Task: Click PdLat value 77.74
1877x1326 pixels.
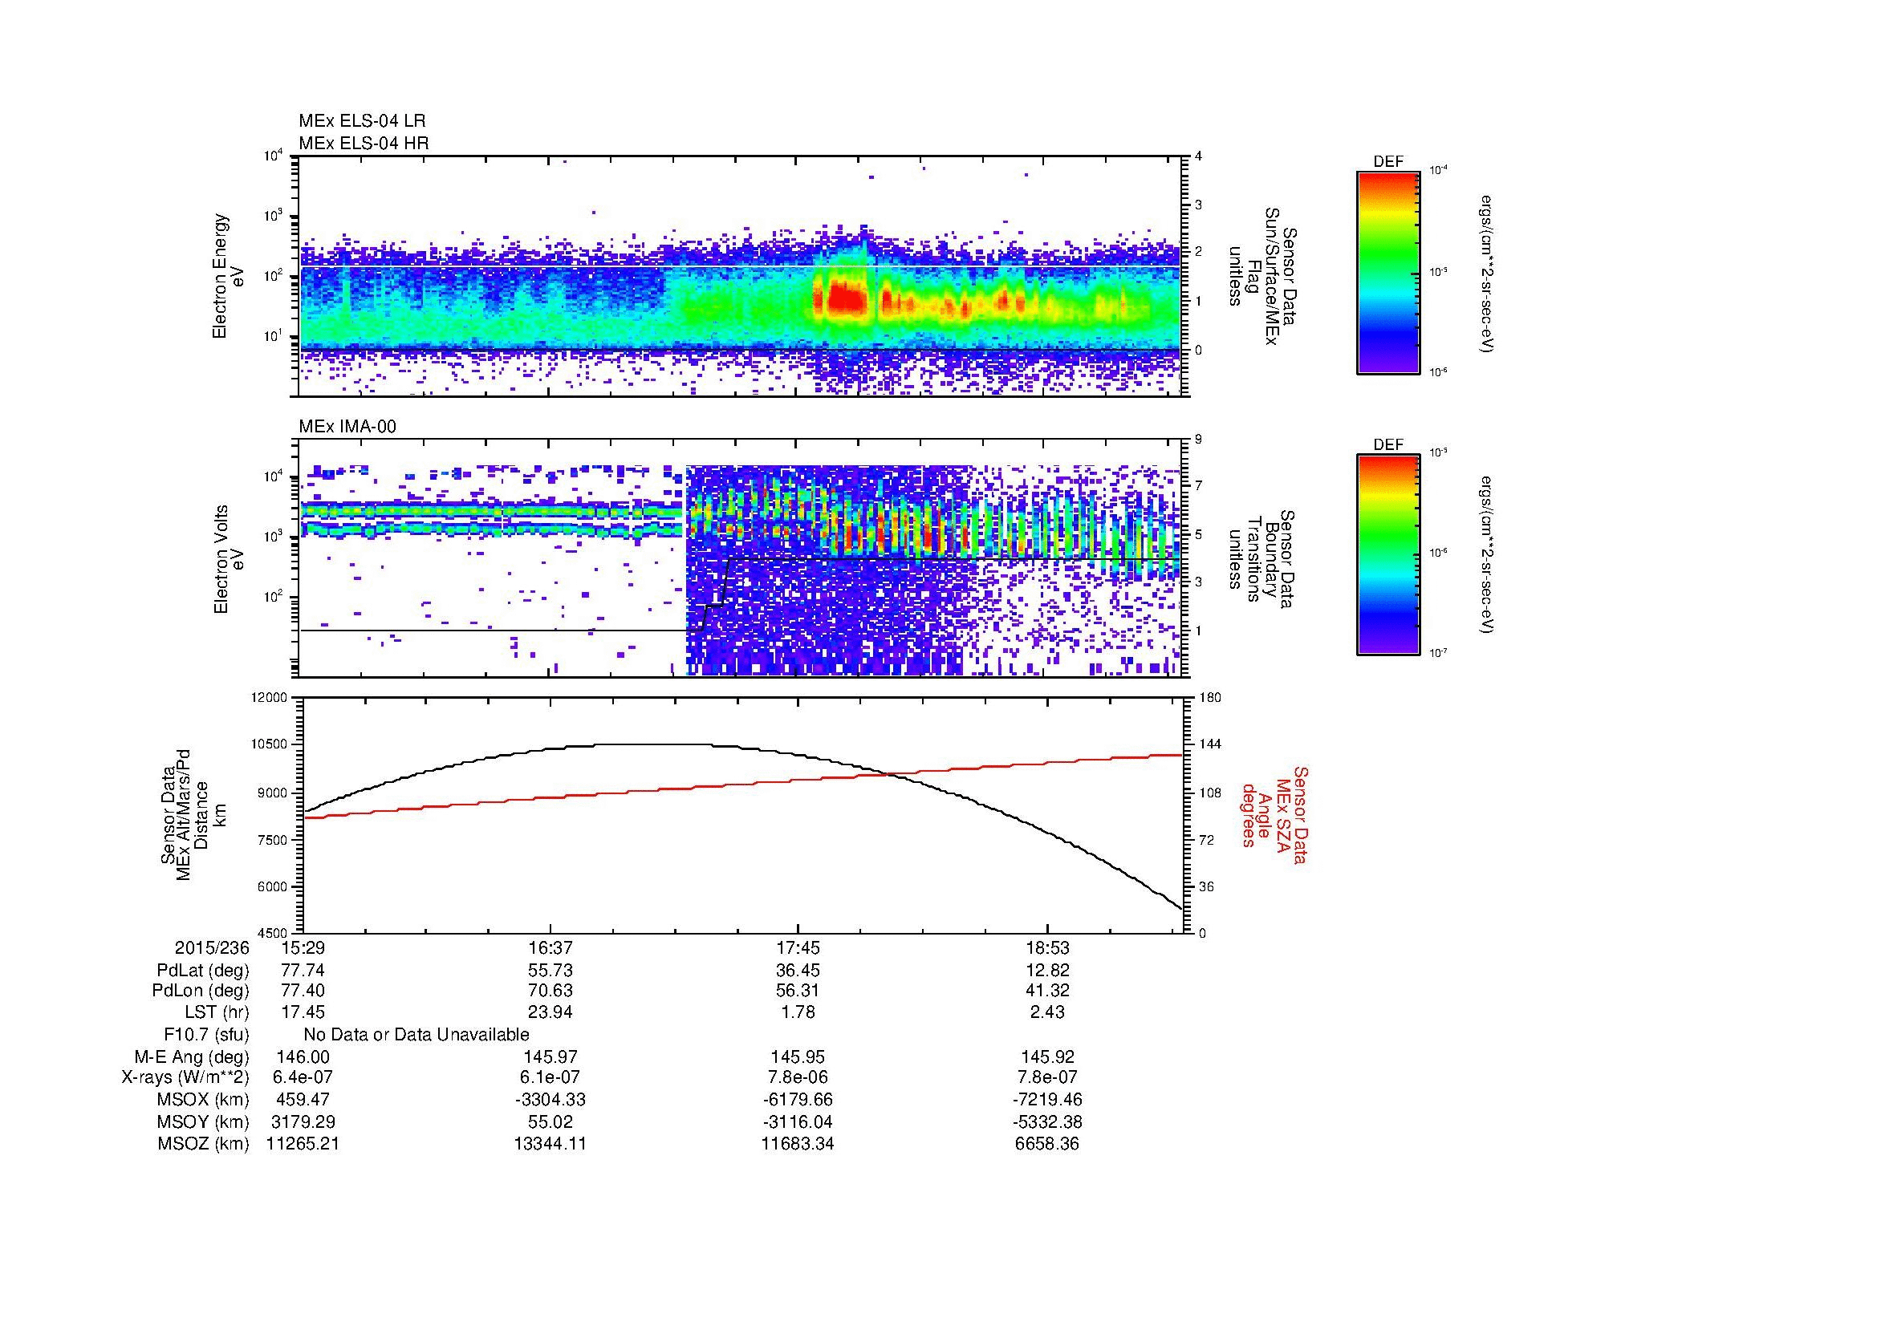Action: 303,971
